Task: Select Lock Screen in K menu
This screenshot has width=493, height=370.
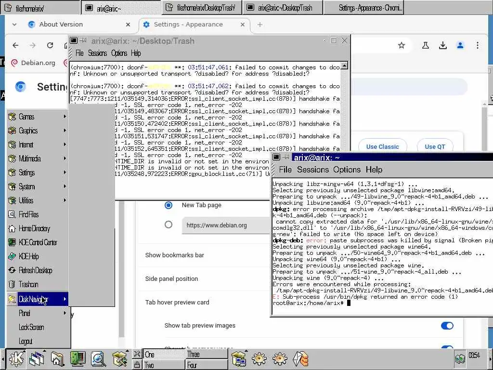Action: [38, 327]
